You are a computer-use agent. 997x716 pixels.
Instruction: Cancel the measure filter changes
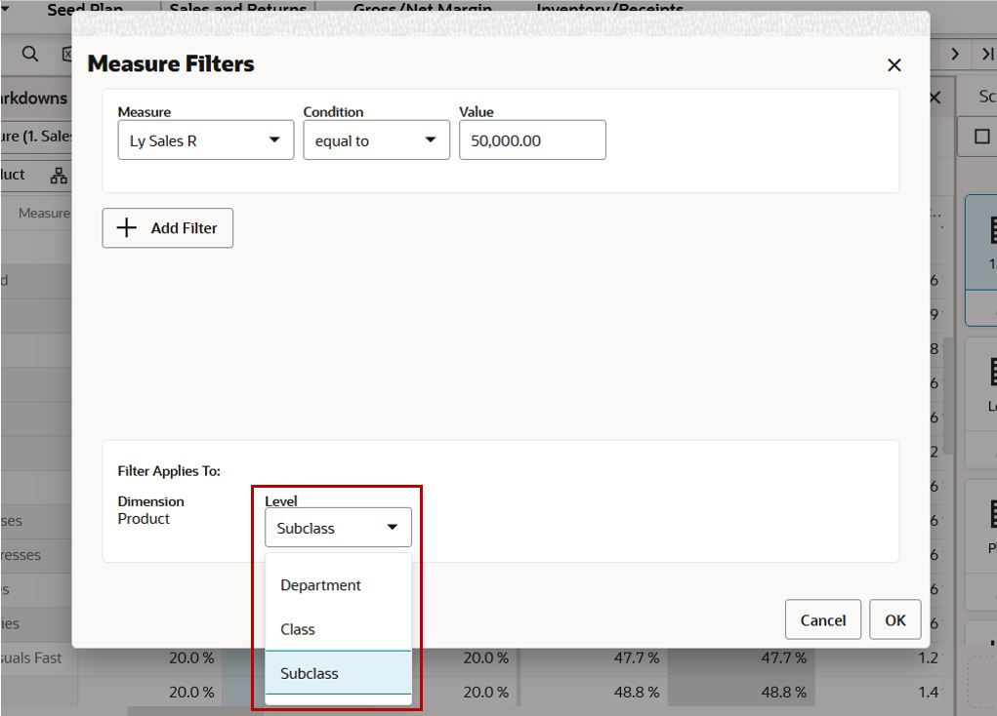[x=823, y=619]
